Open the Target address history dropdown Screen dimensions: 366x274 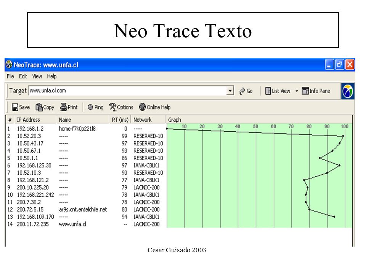(x=230, y=91)
